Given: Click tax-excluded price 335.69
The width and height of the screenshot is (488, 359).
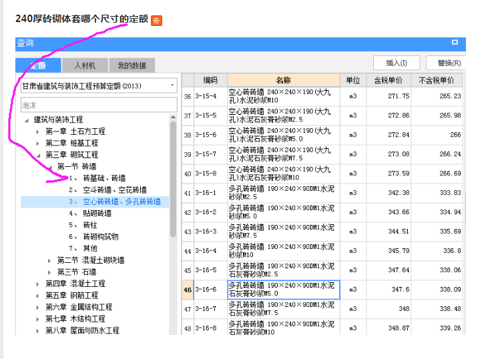Looking at the screenshot, I should click(x=450, y=232).
